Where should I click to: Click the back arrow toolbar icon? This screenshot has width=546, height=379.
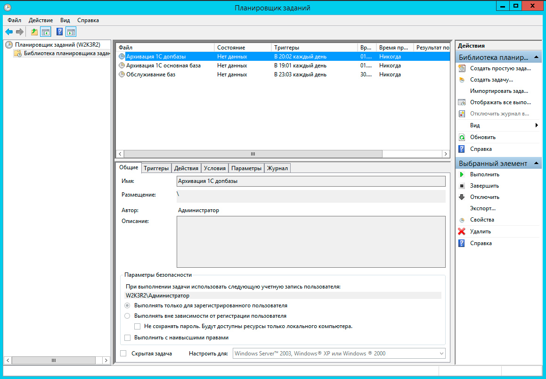[x=8, y=32]
